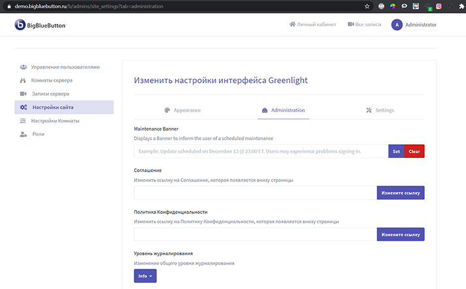Click the camera icon for Записи сервера
Screen dimensions: 466x289
click(x=23, y=94)
